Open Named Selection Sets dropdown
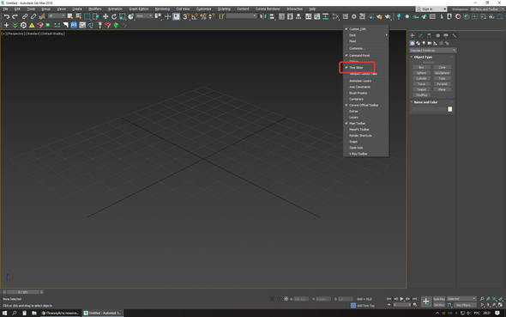The image size is (506, 317). point(242,15)
